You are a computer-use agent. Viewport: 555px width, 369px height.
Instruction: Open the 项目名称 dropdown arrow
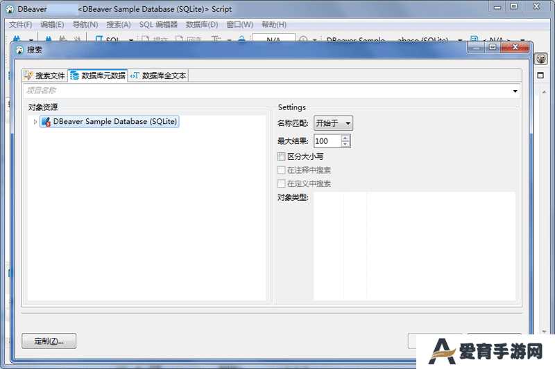515,91
